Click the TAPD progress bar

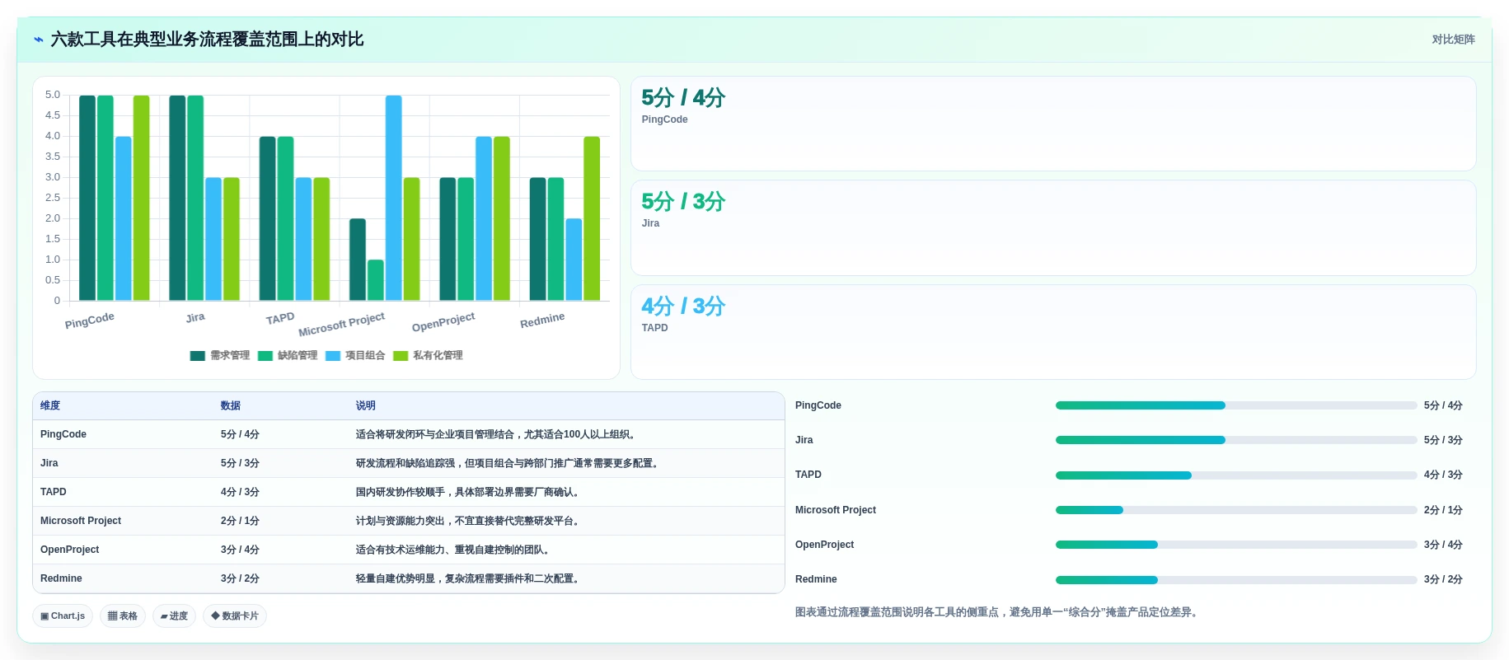click(1236, 475)
